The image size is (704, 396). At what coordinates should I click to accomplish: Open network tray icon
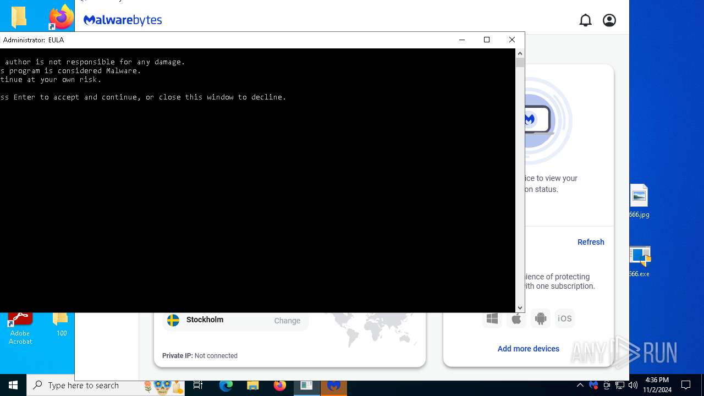point(620,386)
